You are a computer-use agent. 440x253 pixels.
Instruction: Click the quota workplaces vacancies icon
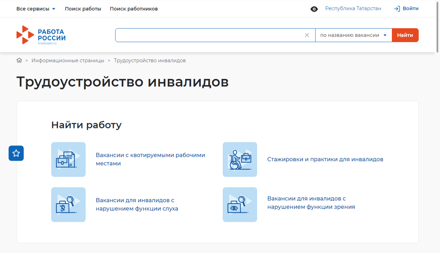coord(68,160)
